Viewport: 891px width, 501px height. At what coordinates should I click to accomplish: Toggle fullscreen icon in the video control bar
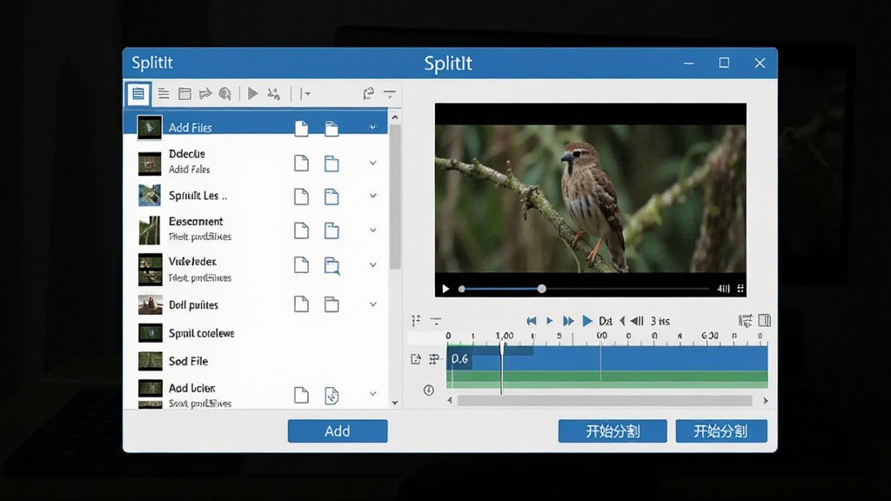(740, 289)
